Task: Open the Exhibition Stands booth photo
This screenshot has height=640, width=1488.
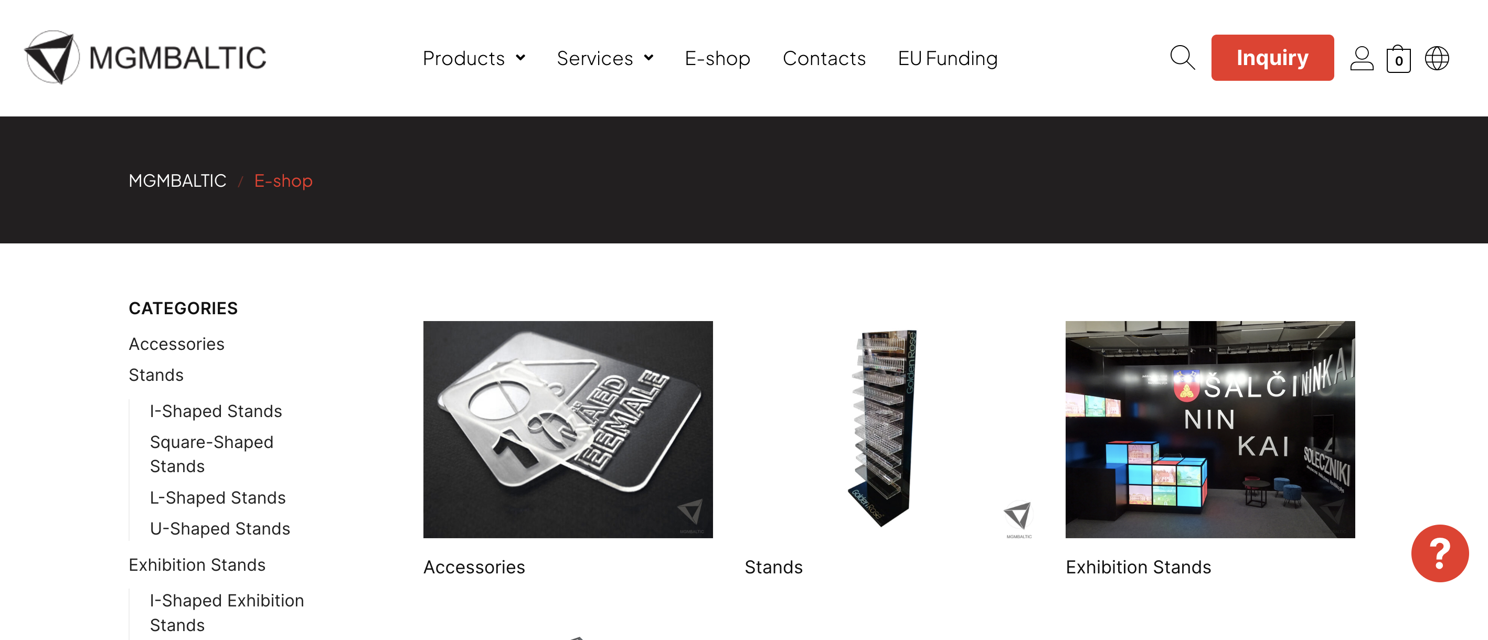Action: pos(1209,429)
